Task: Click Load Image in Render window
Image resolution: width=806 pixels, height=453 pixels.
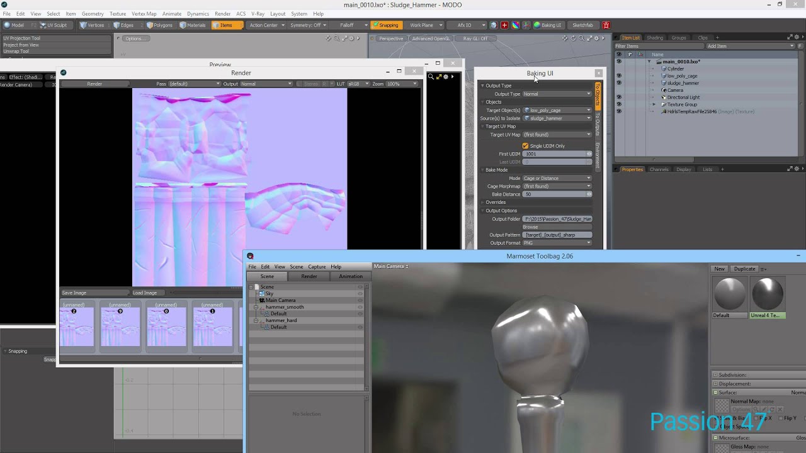Action: point(150,293)
